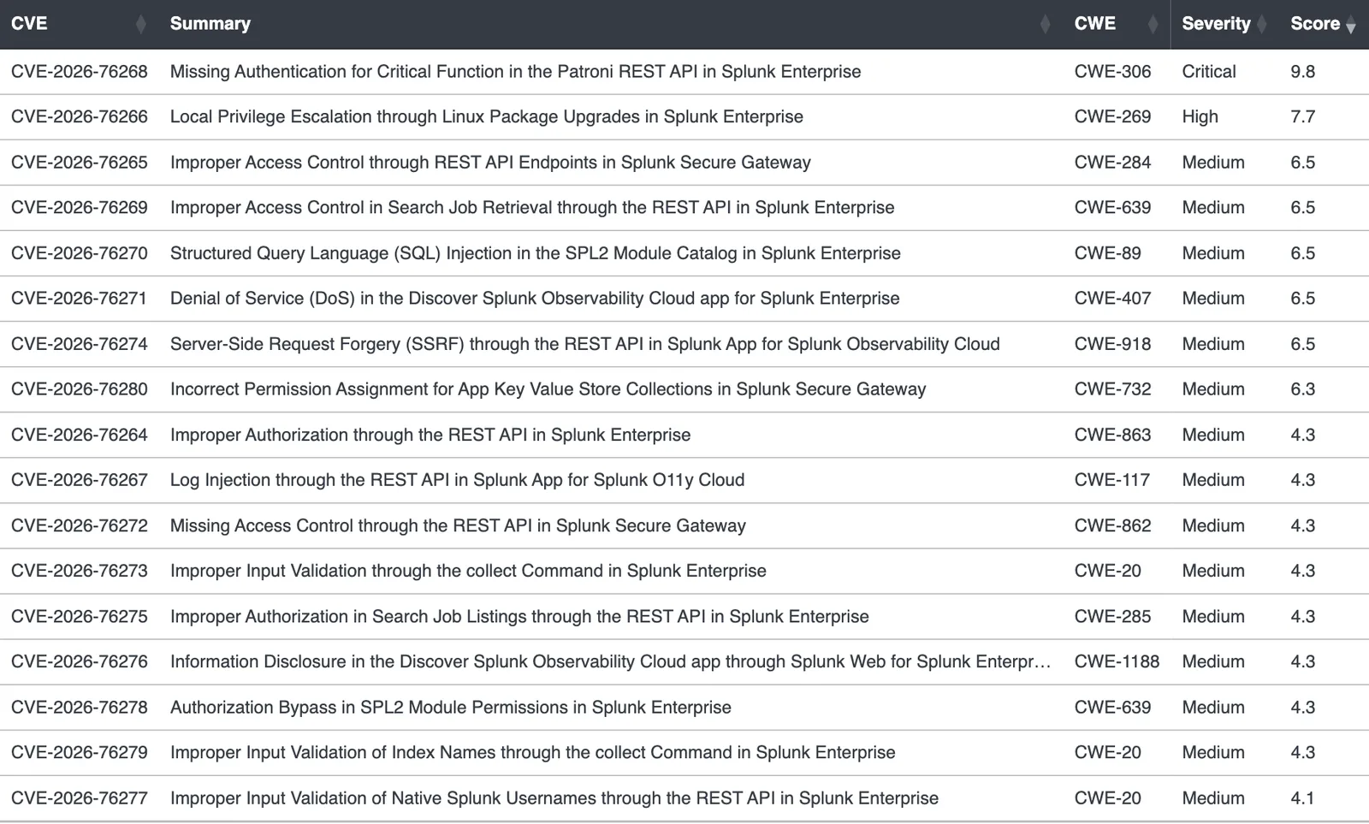Image resolution: width=1369 pixels, height=824 pixels.
Task: Click the Summary column sort arrows
Action: click(1045, 25)
